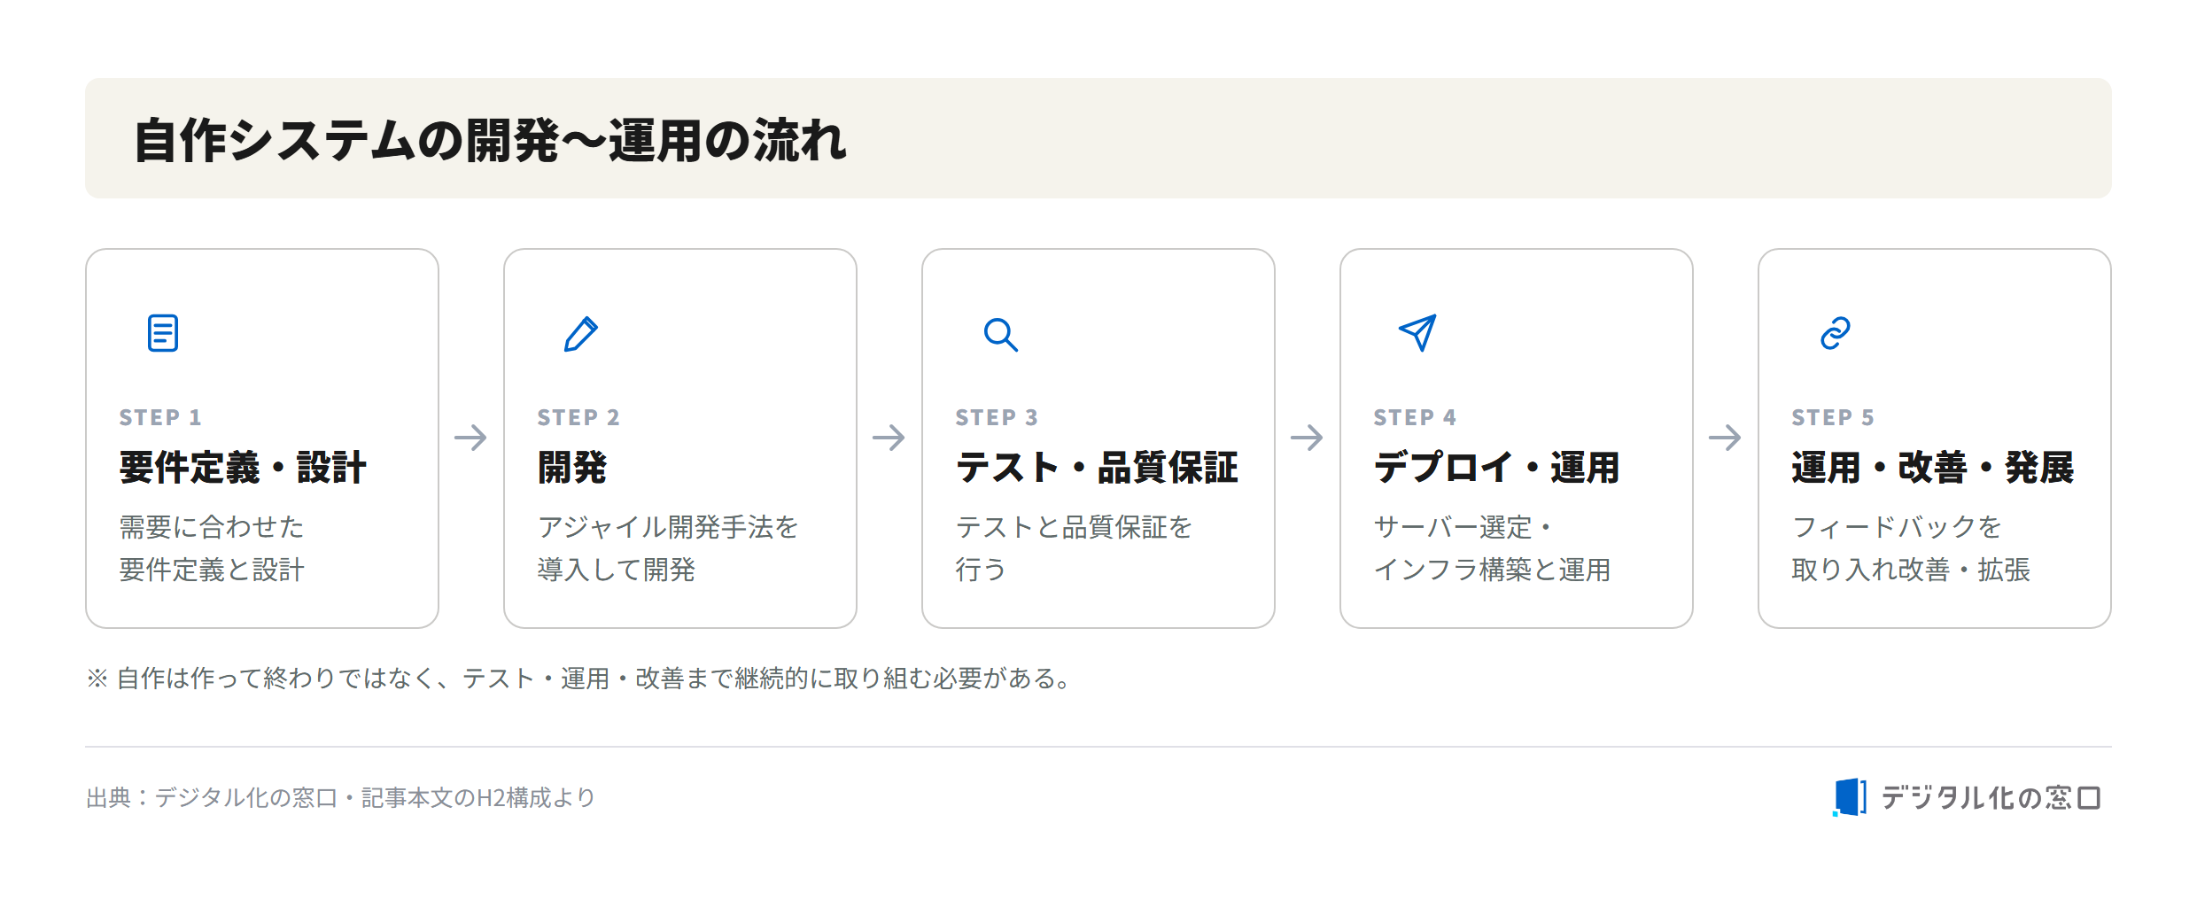Click the pencil icon in Step 2 card
The height and width of the screenshot is (900, 2197).
(581, 333)
